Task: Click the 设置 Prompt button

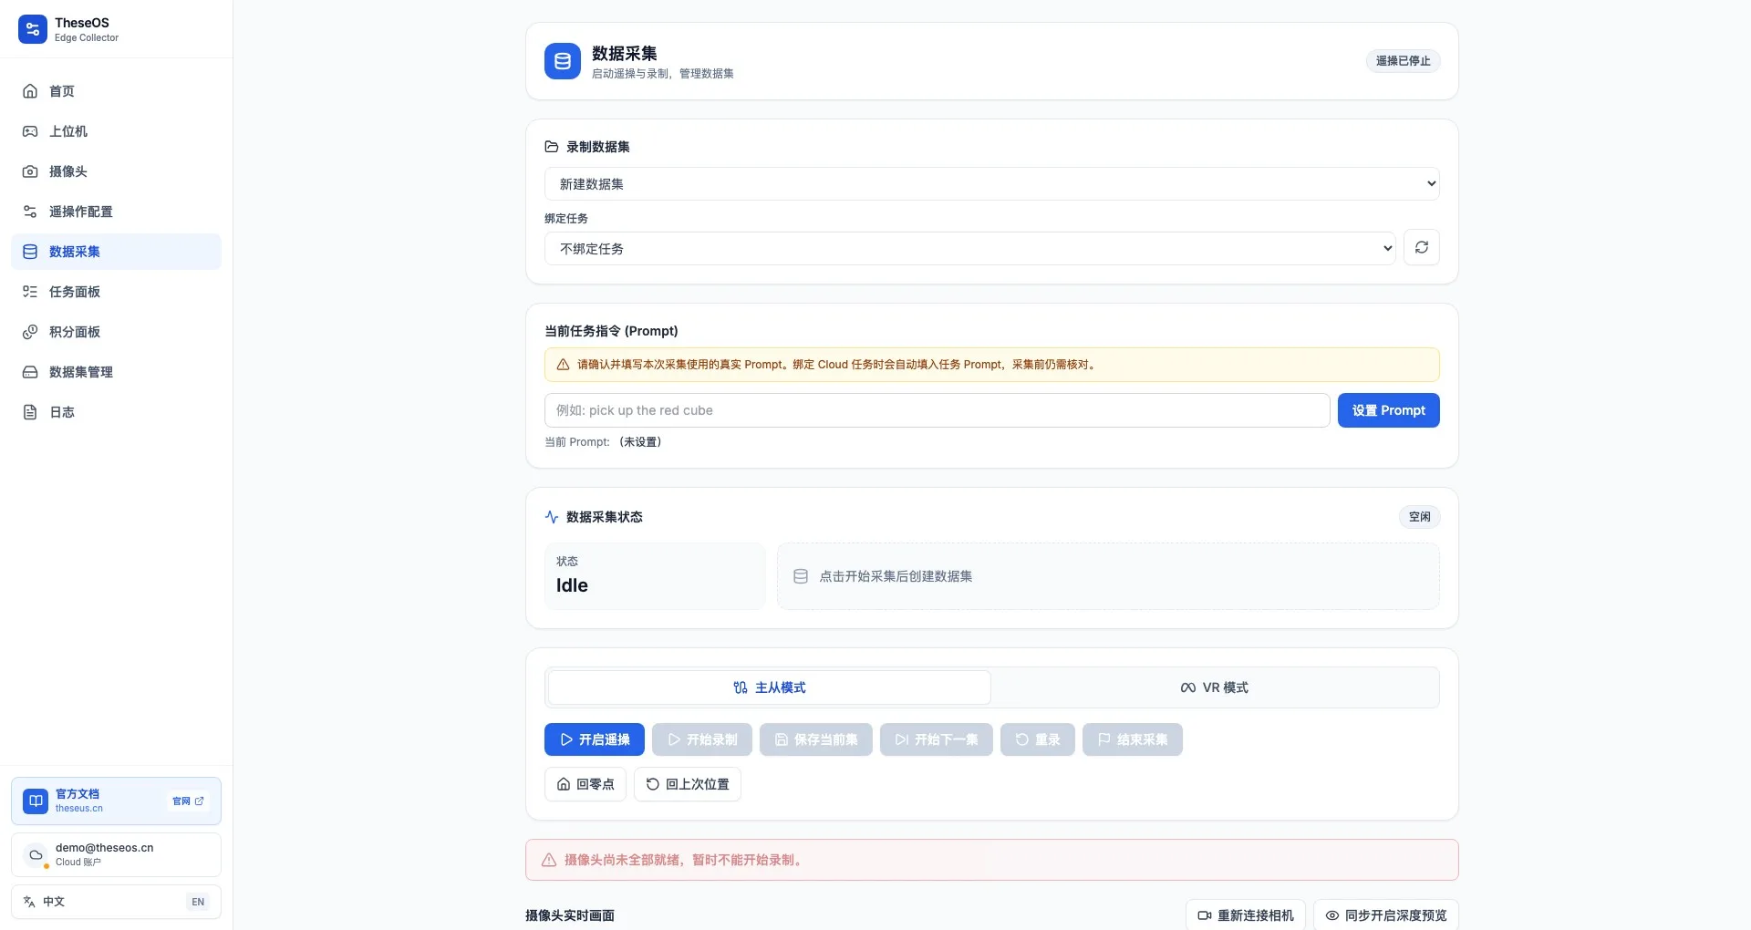Action: 1388,410
